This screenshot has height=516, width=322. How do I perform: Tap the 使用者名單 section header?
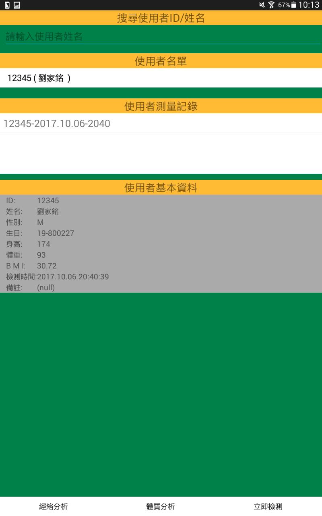click(161, 61)
